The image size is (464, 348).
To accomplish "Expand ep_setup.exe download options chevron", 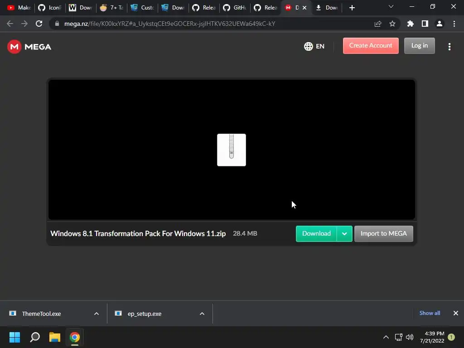I will [x=202, y=314].
